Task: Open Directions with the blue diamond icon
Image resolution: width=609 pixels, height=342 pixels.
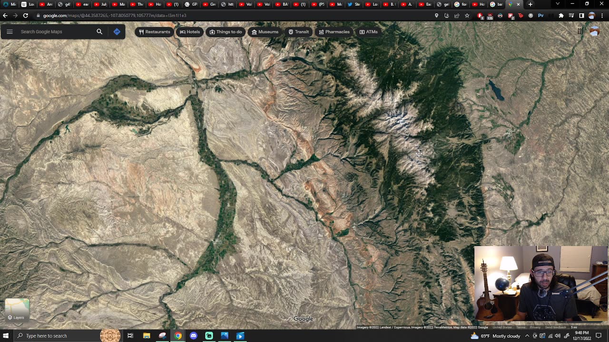Action: [x=117, y=32]
